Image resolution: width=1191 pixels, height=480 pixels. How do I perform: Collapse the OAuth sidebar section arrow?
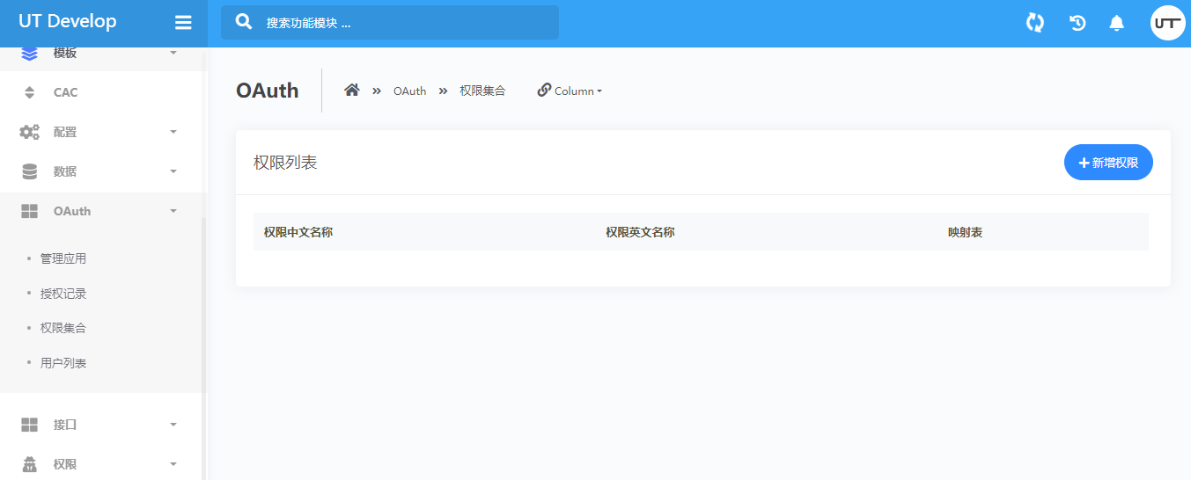click(173, 211)
